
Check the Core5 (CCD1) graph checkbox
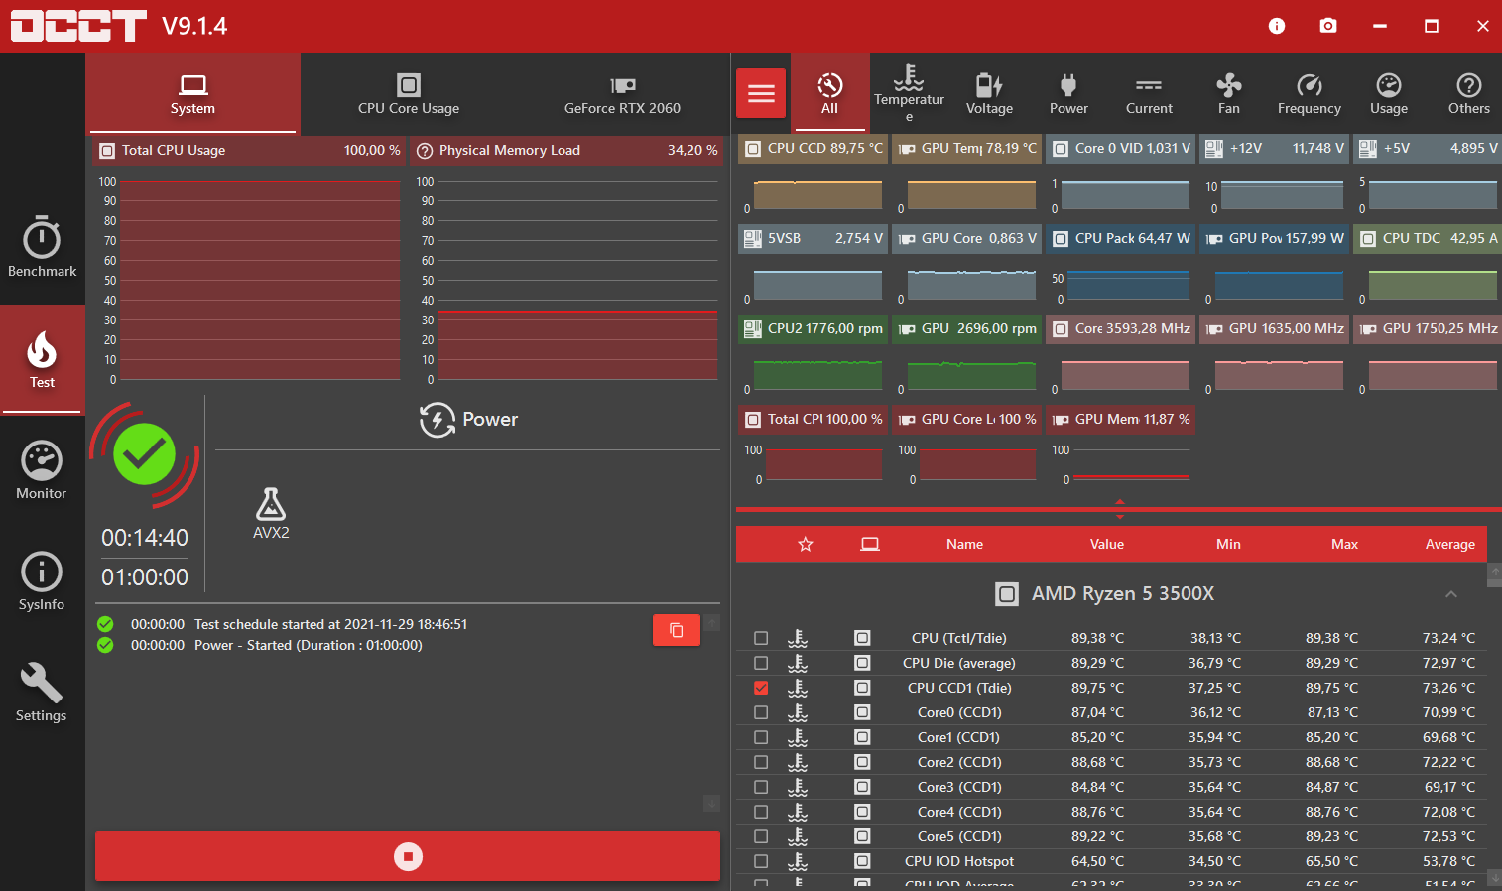[x=761, y=836]
